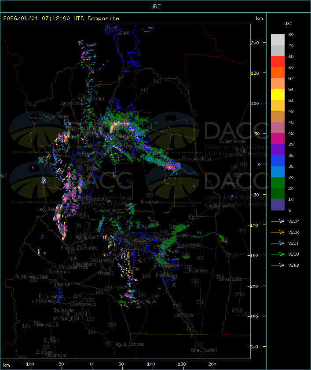
Task: Click the pink VBBB arrow icon
Action: coord(278,265)
